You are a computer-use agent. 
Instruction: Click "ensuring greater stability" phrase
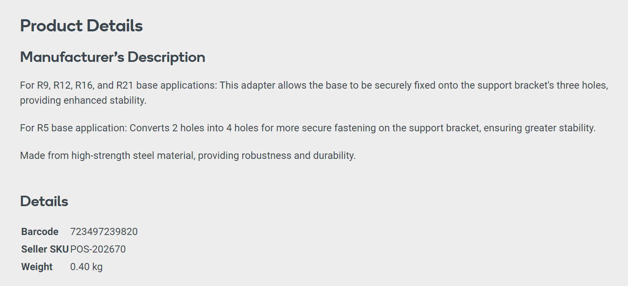(539, 128)
